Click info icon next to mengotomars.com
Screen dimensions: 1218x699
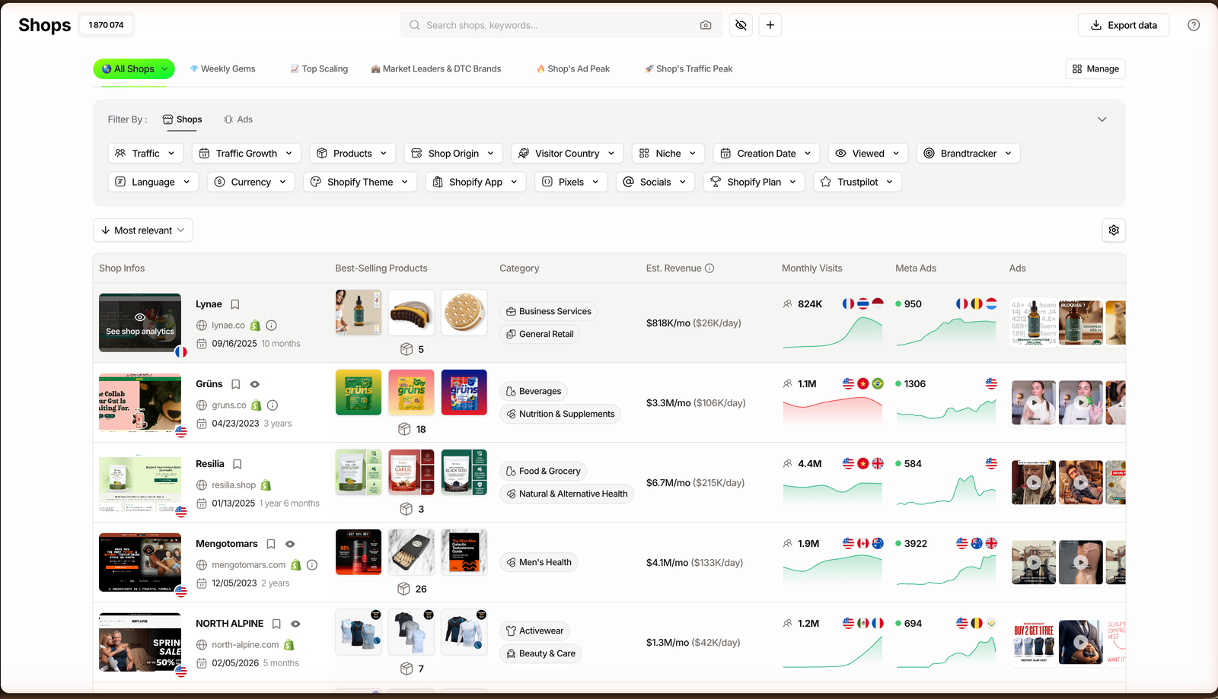point(312,565)
